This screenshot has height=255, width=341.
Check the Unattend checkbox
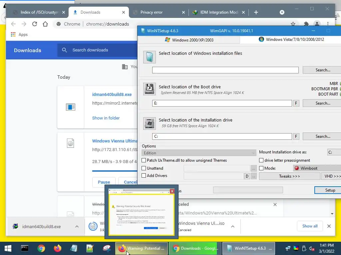[144, 168]
